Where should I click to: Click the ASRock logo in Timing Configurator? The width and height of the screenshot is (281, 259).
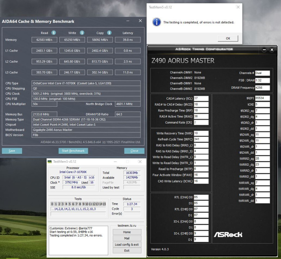tap(228, 234)
